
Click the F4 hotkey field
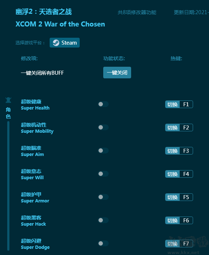(x=186, y=174)
